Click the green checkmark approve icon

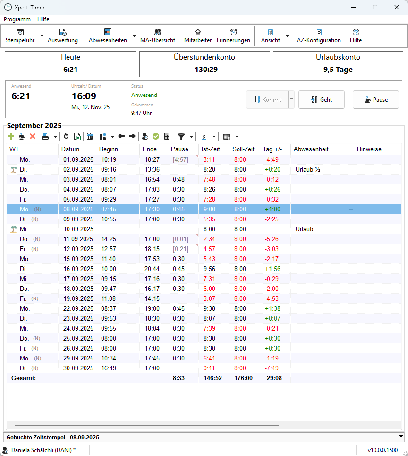[x=156, y=136]
